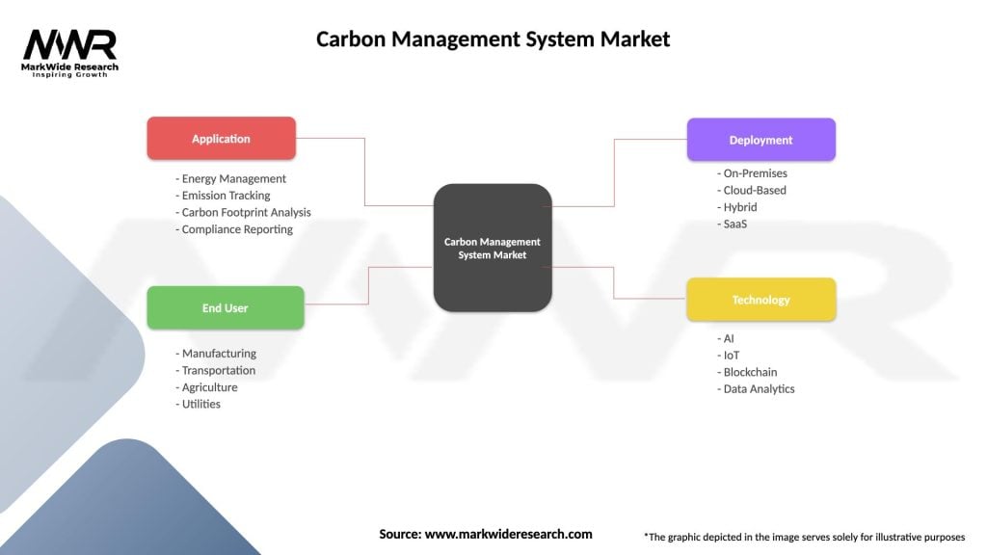Choose the Transportation end user item
This screenshot has width=987, height=555.
click(218, 370)
